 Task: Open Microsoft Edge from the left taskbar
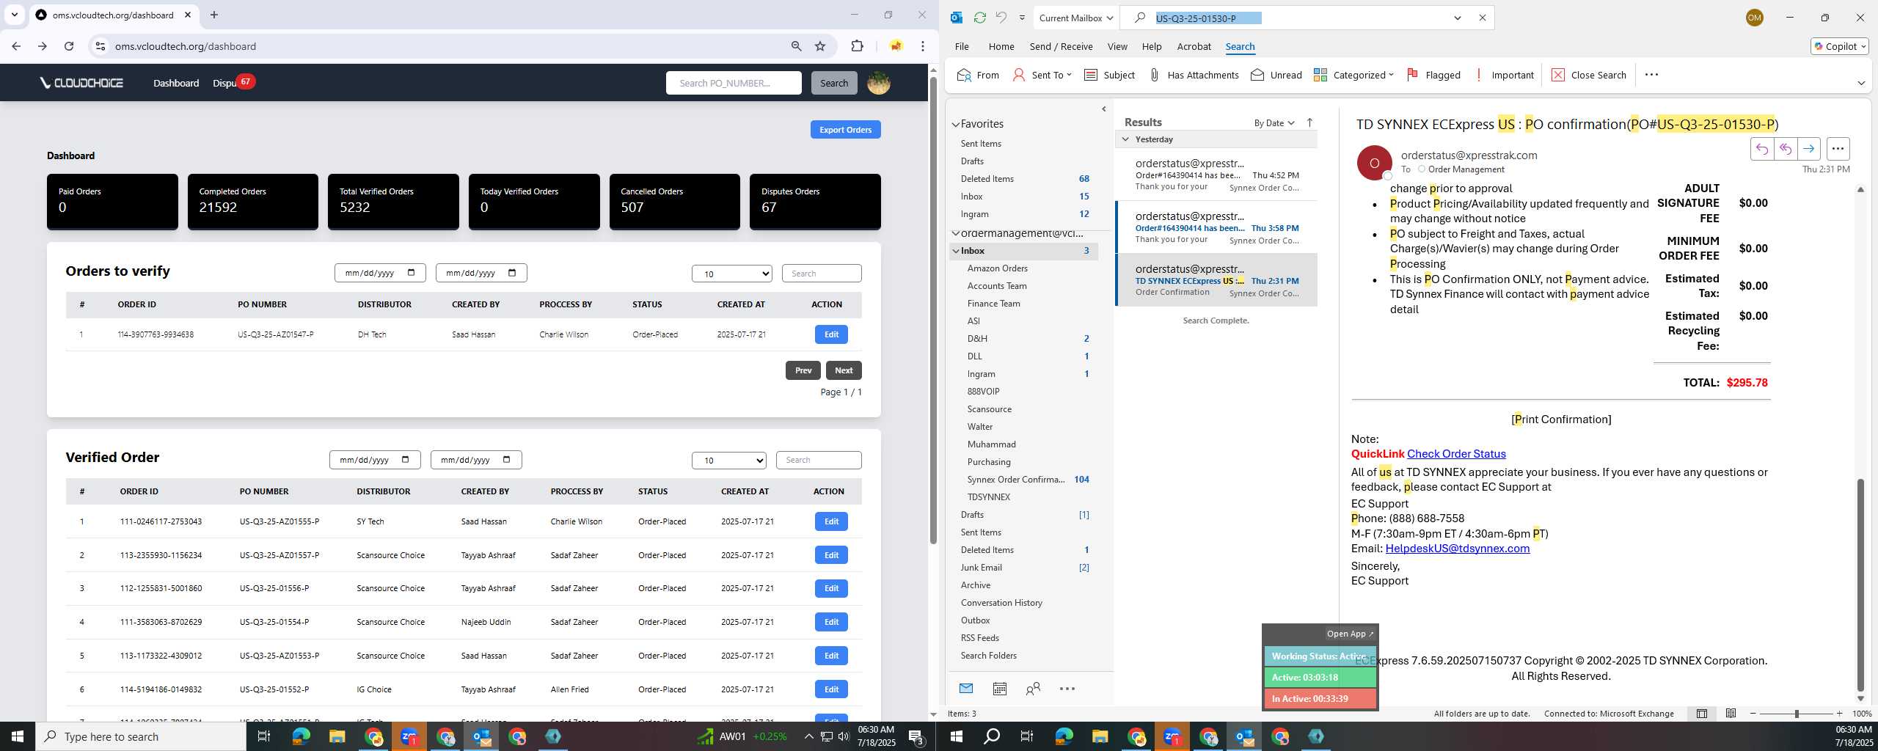[301, 736]
